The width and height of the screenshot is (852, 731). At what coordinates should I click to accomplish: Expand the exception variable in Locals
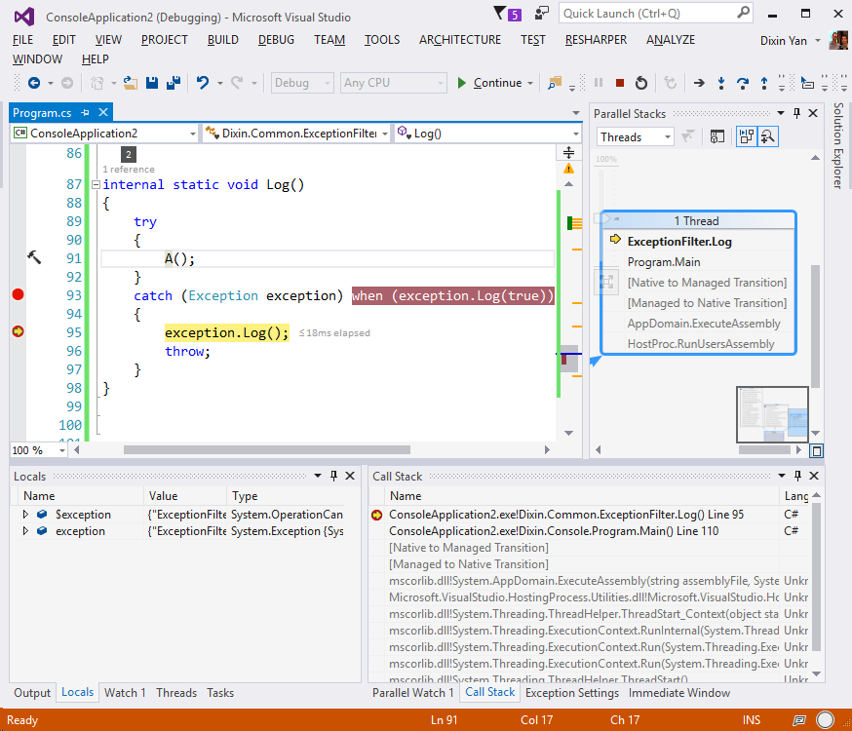[x=25, y=530]
